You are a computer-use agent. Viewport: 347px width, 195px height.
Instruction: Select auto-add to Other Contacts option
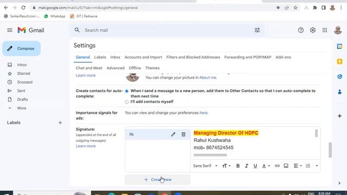coord(126,91)
